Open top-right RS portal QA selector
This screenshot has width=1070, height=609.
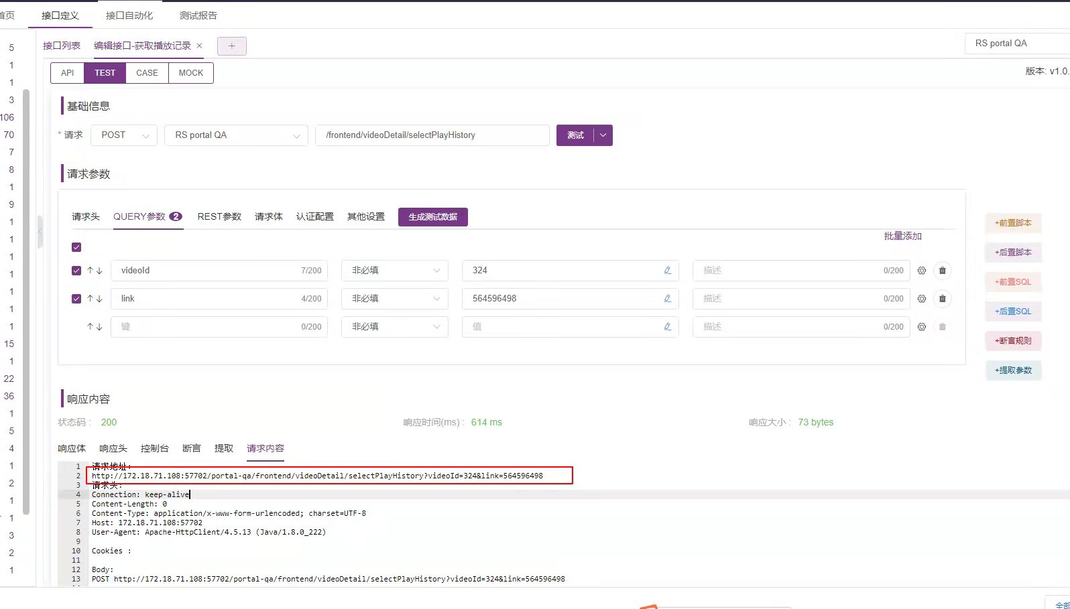tap(1018, 44)
